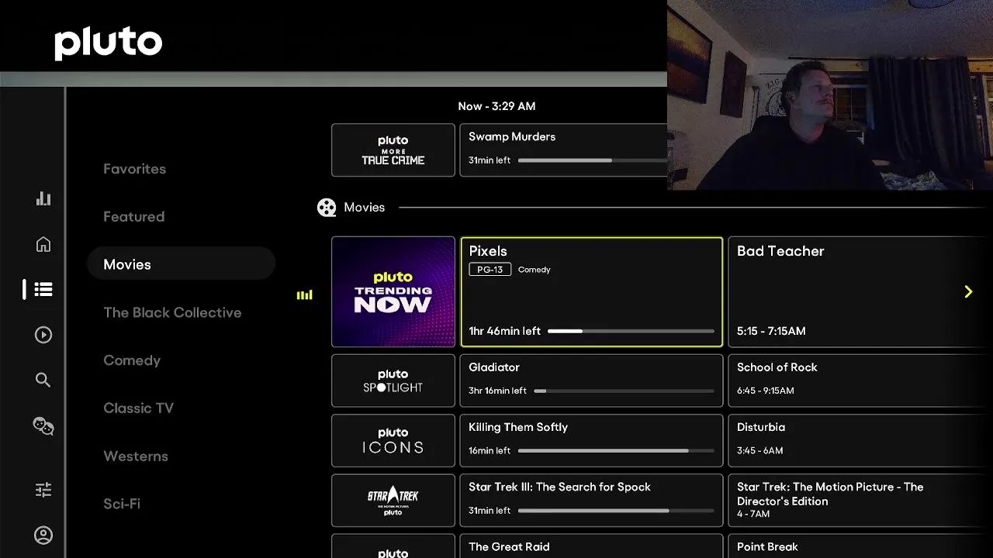Open On Demand play-circle sidebar icon
Image resolution: width=993 pixels, height=558 pixels.
click(x=43, y=335)
